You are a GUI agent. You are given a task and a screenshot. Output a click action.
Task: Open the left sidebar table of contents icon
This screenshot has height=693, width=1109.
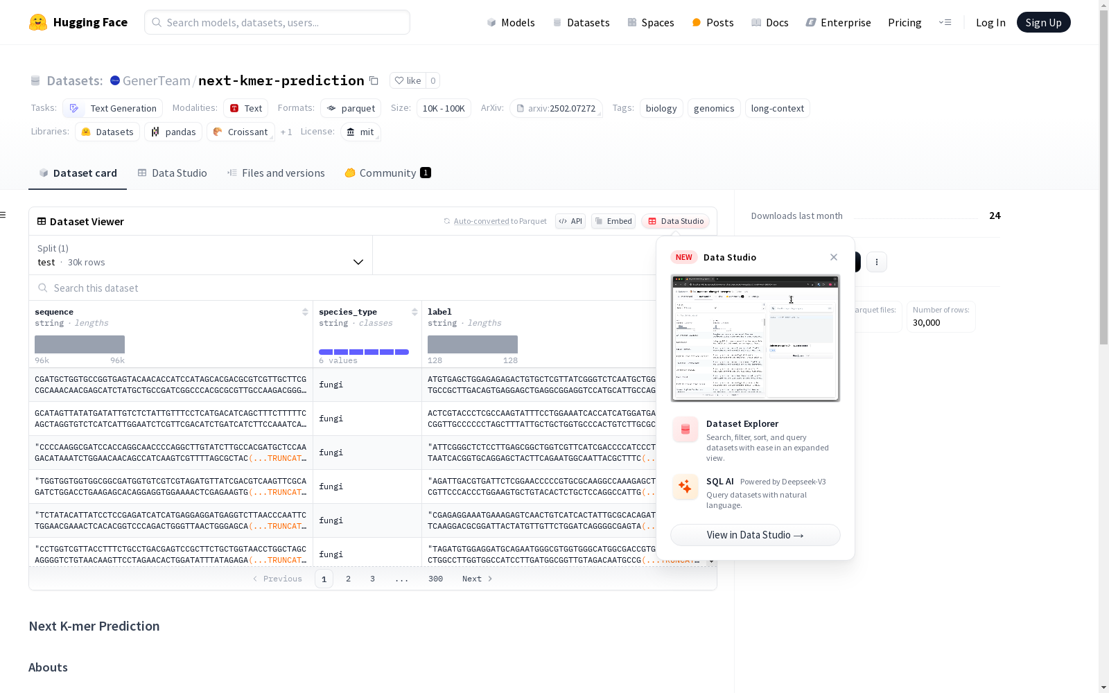[3, 215]
